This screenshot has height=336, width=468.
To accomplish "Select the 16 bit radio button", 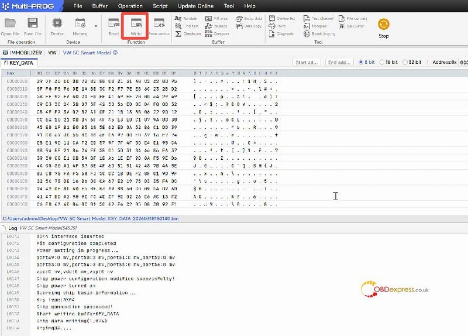I will pos(382,62).
